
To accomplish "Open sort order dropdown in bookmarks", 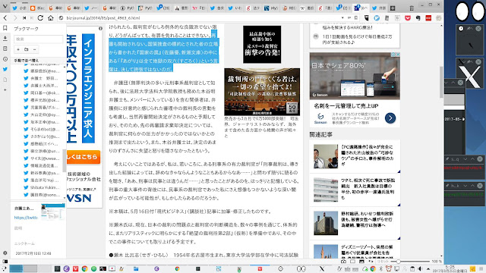I will (39, 61).
